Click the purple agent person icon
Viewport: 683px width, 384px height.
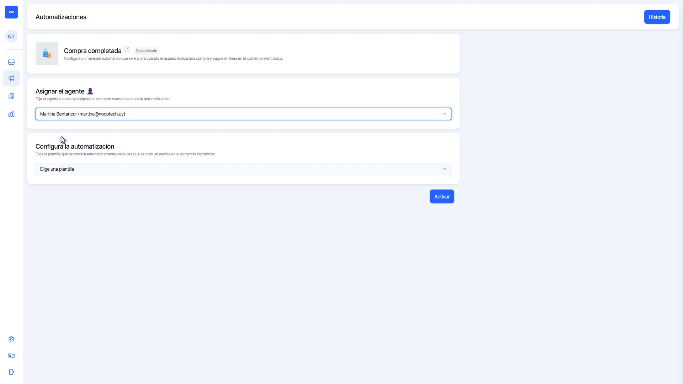(90, 91)
